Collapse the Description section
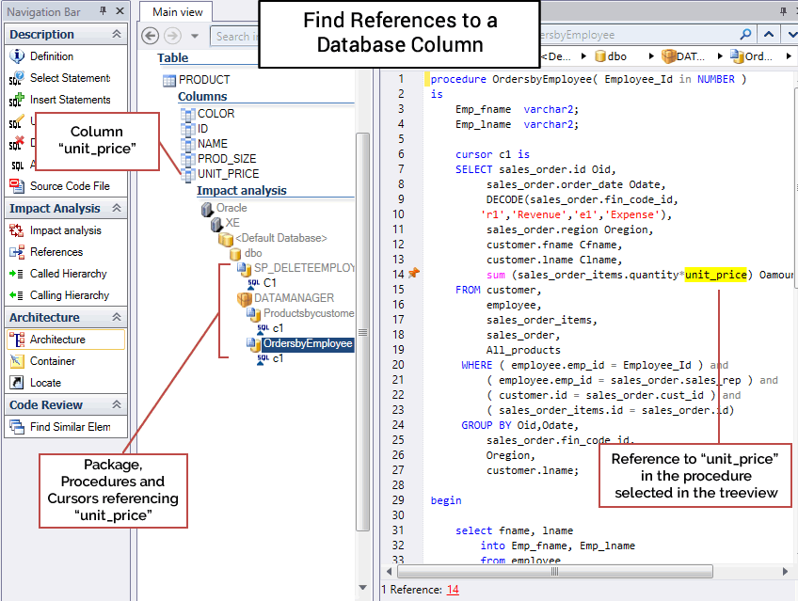798x601 pixels. [117, 34]
